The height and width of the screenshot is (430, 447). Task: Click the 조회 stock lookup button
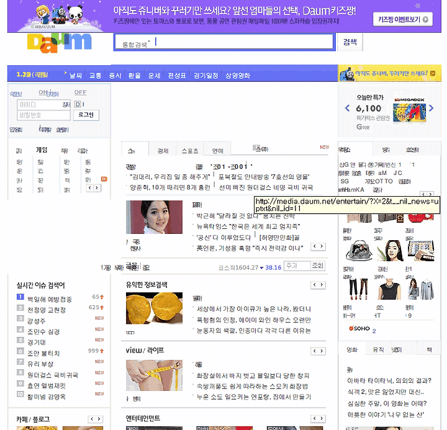click(x=317, y=266)
